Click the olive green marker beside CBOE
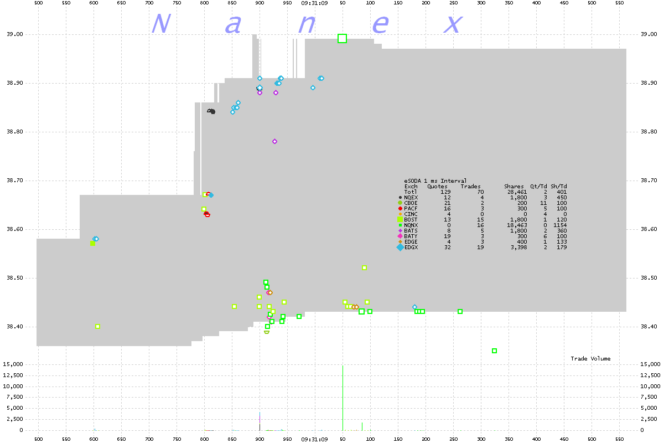Image resolution: width=664 pixels, height=443 pixels. click(x=400, y=203)
